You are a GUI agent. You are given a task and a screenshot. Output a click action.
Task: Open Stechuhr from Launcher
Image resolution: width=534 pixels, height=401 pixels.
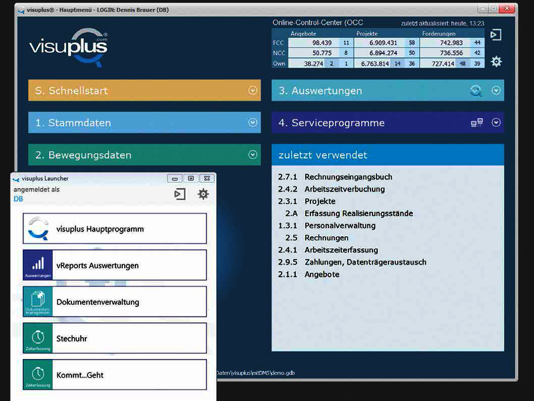[x=115, y=338]
